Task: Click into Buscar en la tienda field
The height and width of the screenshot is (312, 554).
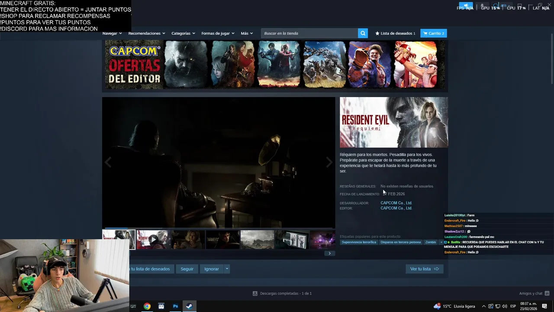Action: (x=309, y=33)
